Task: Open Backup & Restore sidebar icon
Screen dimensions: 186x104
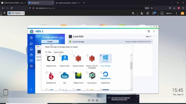Action: click(x=31, y=44)
